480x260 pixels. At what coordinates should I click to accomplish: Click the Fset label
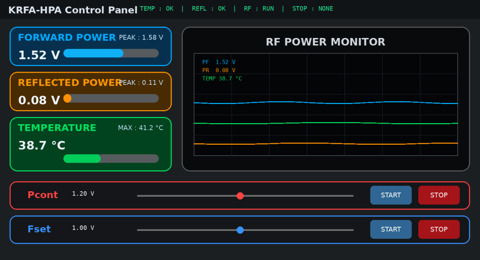pyautogui.click(x=39, y=229)
